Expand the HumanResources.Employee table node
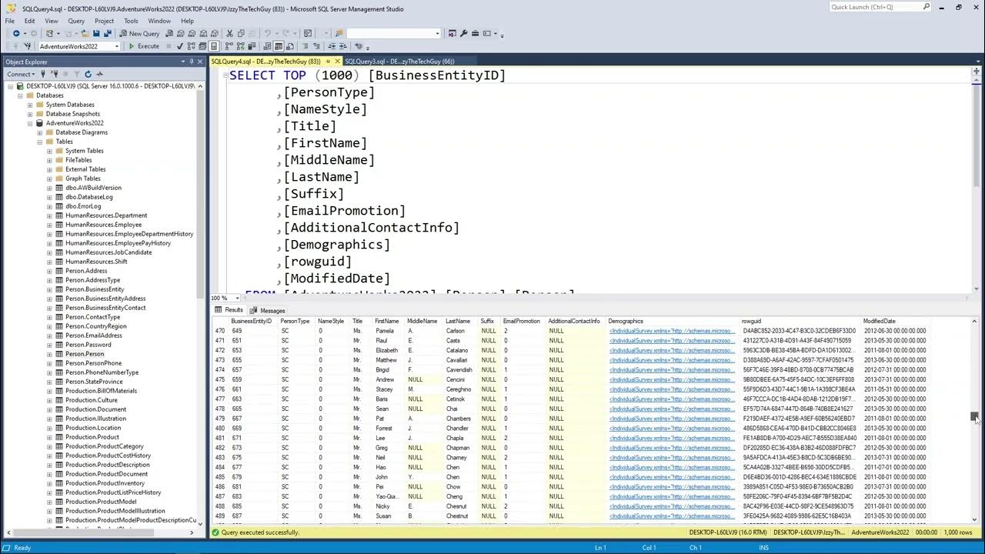This screenshot has width=985, height=554. coord(49,225)
